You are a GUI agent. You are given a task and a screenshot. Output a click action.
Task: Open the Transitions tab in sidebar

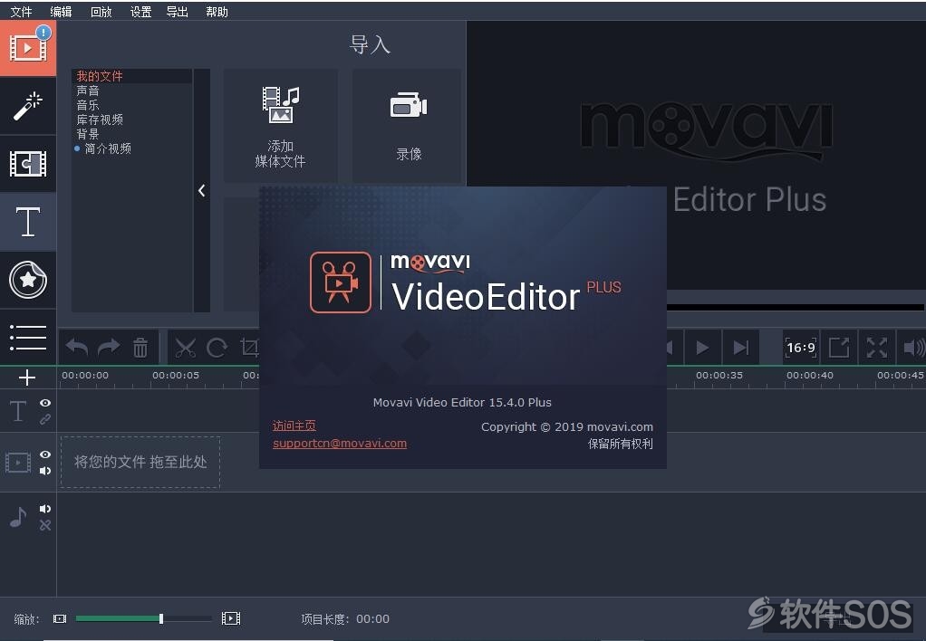pos(28,164)
